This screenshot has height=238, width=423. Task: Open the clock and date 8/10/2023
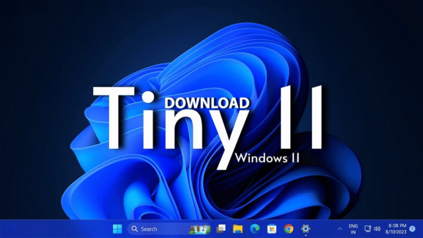click(396, 229)
